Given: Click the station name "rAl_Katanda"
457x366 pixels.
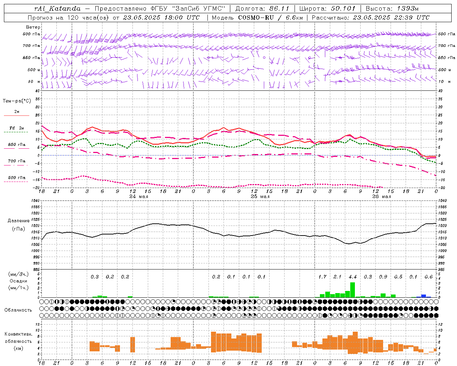Looking at the screenshot, I should pyautogui.click(x=57, y=8).
